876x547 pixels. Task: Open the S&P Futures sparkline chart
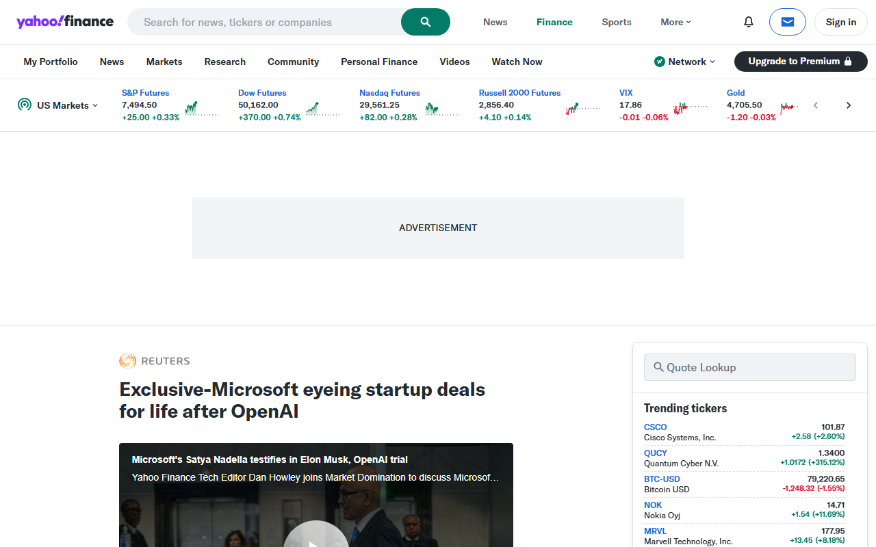201,109
